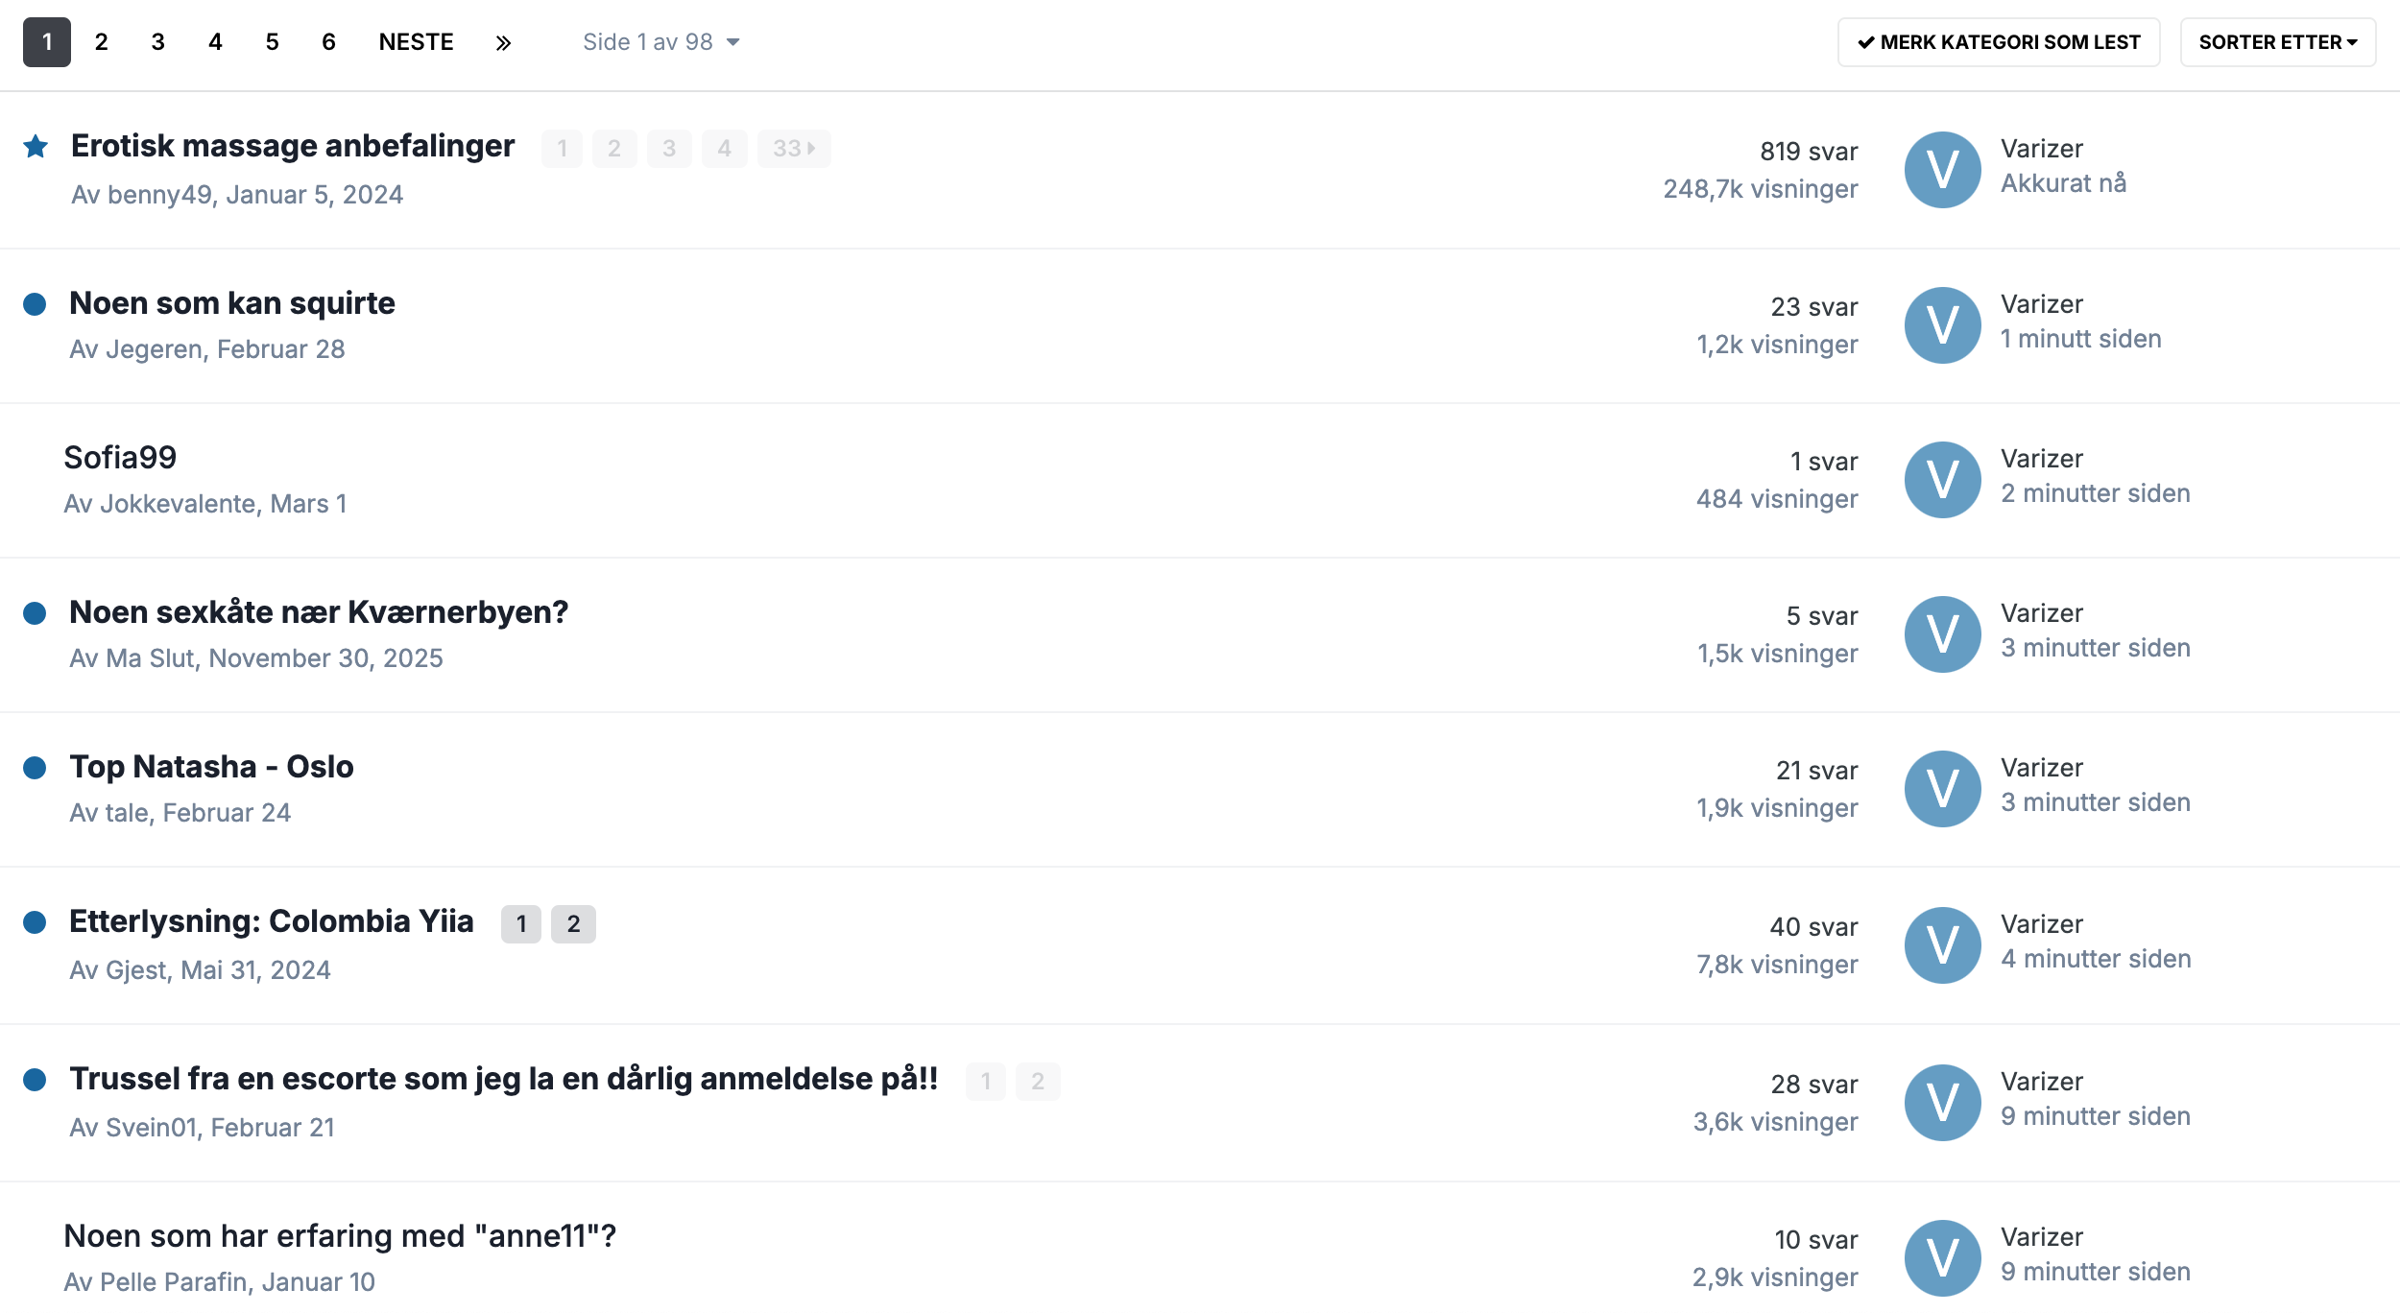Jump to page 33 of the first topic

(x=793, y=149)
